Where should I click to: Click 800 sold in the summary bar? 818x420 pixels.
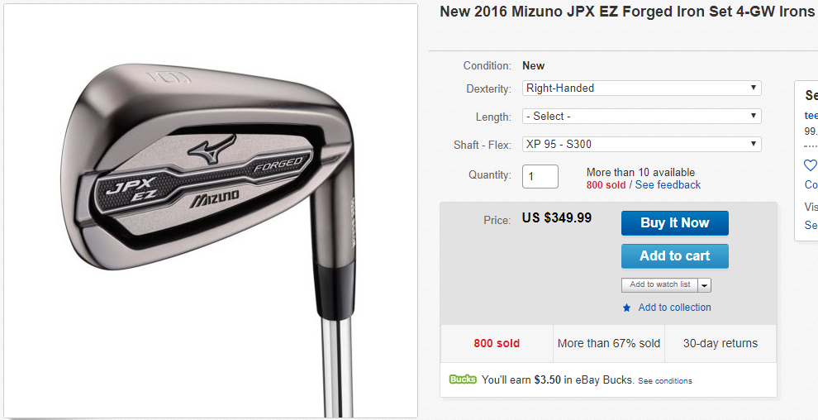coord(497,343)
